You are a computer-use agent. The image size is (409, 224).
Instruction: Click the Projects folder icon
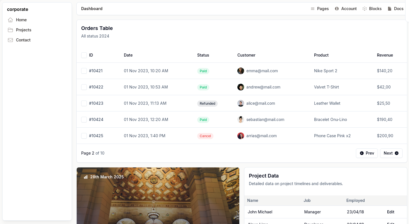click(10, 30)
